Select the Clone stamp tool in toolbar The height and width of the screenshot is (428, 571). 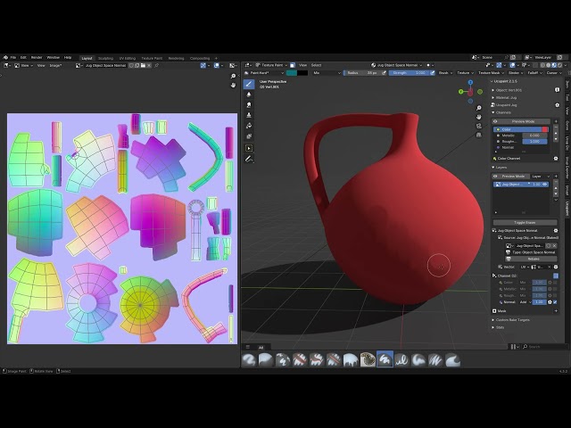(x=249, y=115)
